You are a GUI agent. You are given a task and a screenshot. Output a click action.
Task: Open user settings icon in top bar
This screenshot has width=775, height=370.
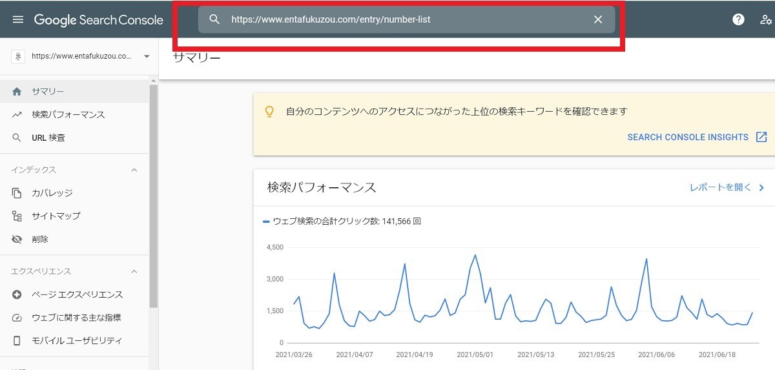coord(767,19)
